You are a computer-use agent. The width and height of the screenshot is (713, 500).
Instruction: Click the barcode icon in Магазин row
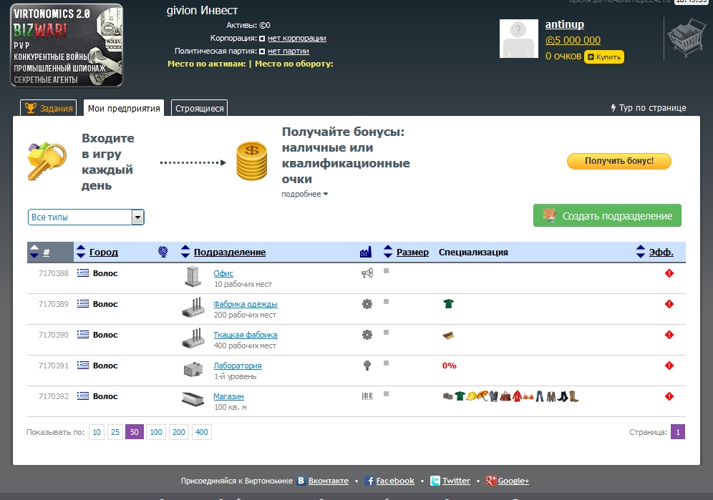point(367,396)
